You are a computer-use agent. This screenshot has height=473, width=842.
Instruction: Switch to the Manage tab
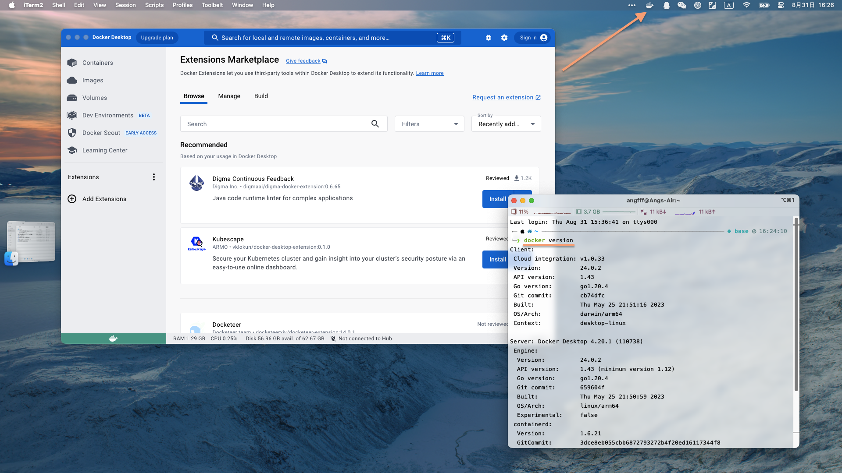[229, 96]
